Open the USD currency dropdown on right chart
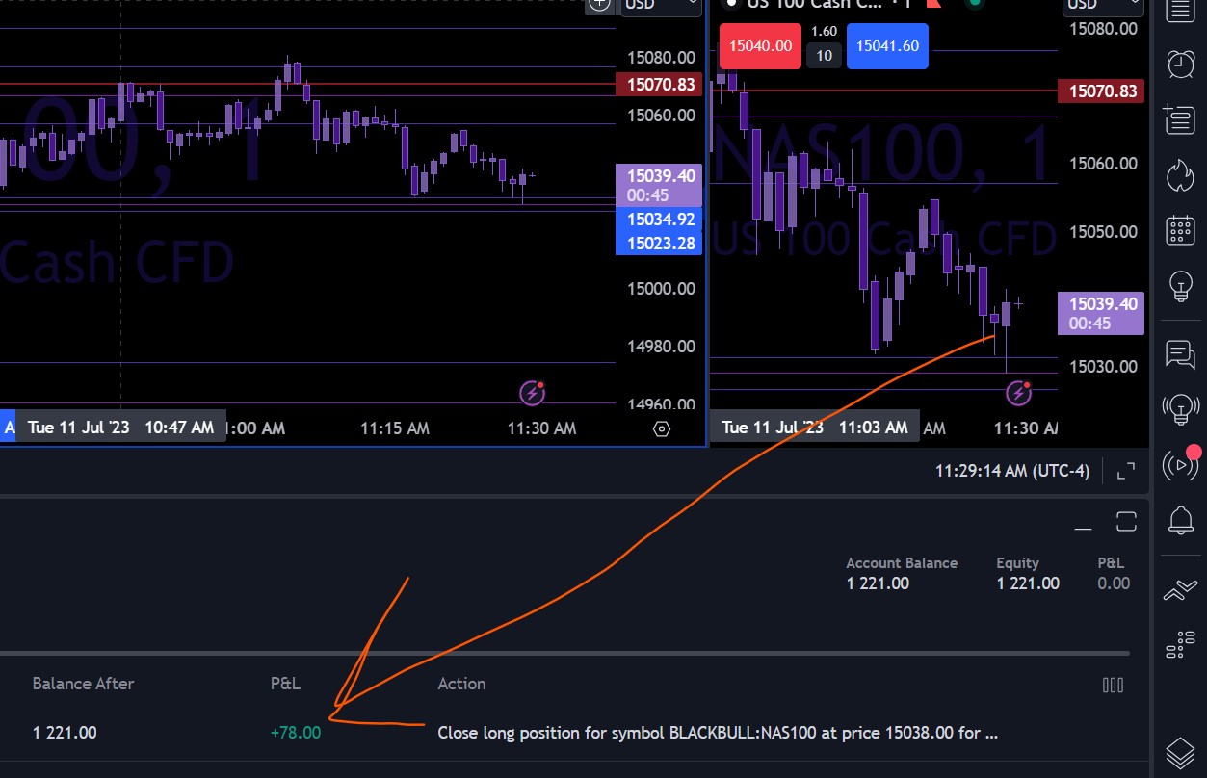The height and width of the screenshot is (778, 1207). [1103, 6]
